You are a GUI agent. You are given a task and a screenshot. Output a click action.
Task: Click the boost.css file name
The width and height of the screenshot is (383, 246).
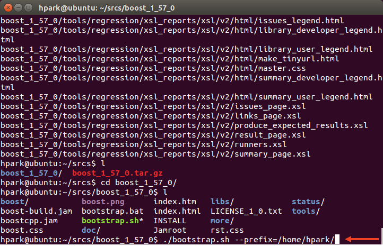coord(22,230)
